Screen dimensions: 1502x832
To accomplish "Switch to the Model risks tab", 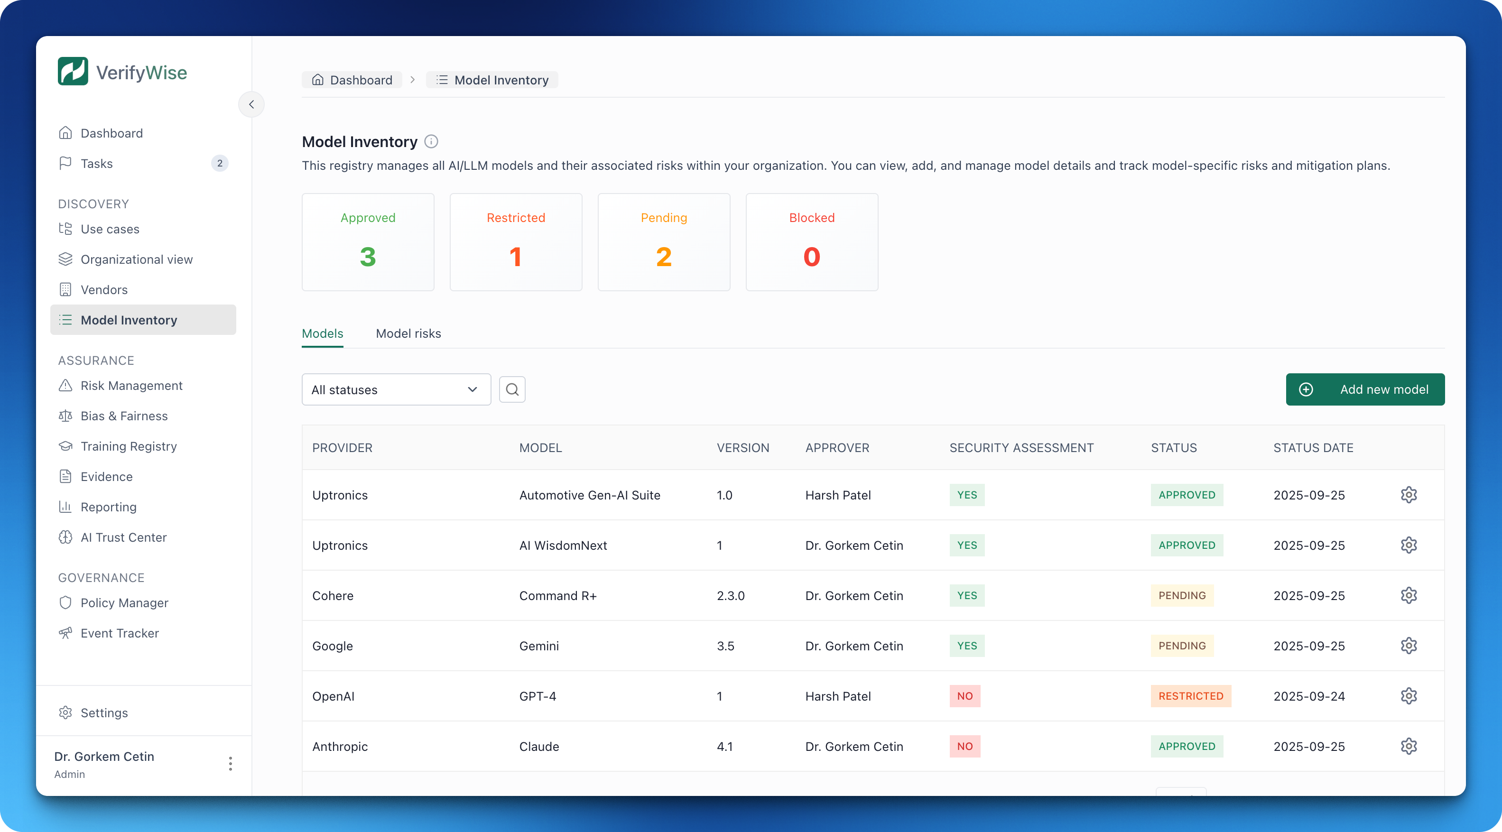I will click(408, 333).
